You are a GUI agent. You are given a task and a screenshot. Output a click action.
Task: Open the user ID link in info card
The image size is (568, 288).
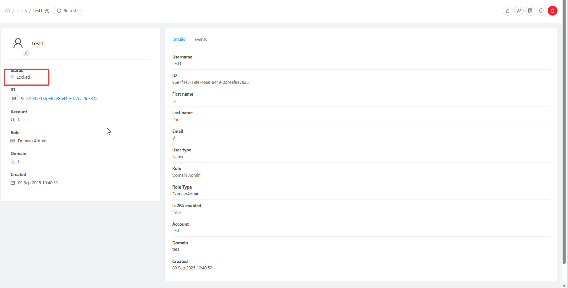point(59,99)
